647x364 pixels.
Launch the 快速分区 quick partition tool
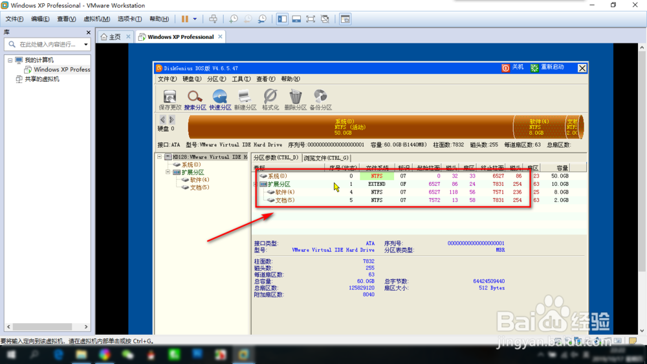220,100
